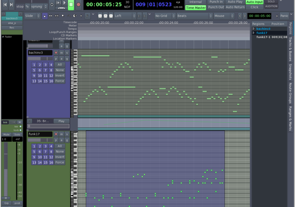Expand the funk17 region in the list
295x207 pixels.
pyautogui.click(x=254, y=33)
